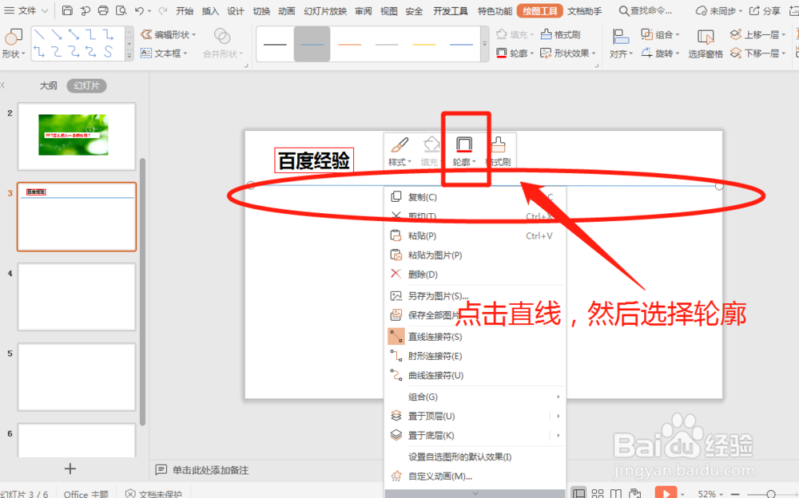Click the add new slide plus button
The width and height of the screenshot is (799, 498).
pyautogui.click(x=70, y=468)
